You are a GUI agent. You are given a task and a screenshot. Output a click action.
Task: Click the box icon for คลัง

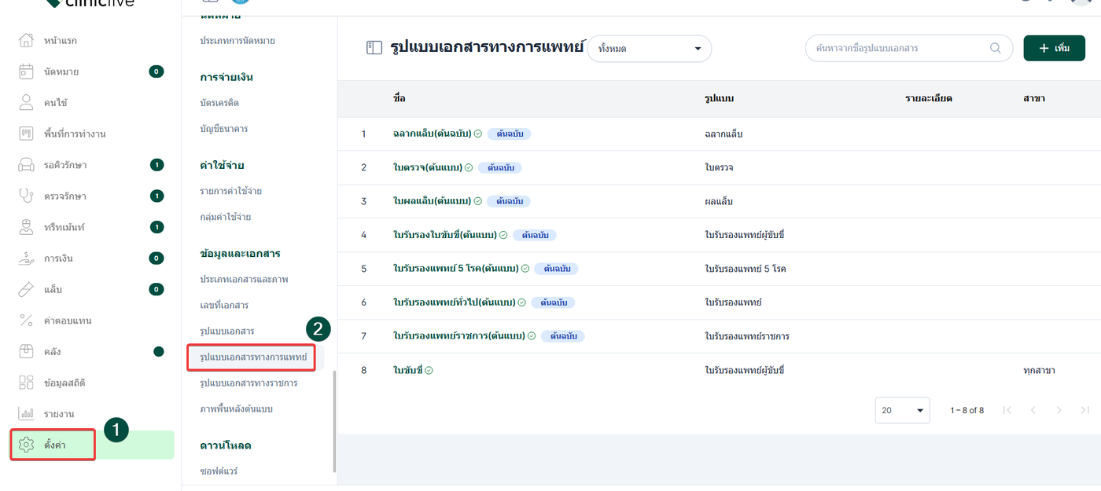click(x=26, y=351)
